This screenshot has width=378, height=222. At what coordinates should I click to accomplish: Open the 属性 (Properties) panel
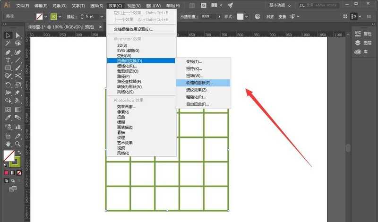(363, 34)
